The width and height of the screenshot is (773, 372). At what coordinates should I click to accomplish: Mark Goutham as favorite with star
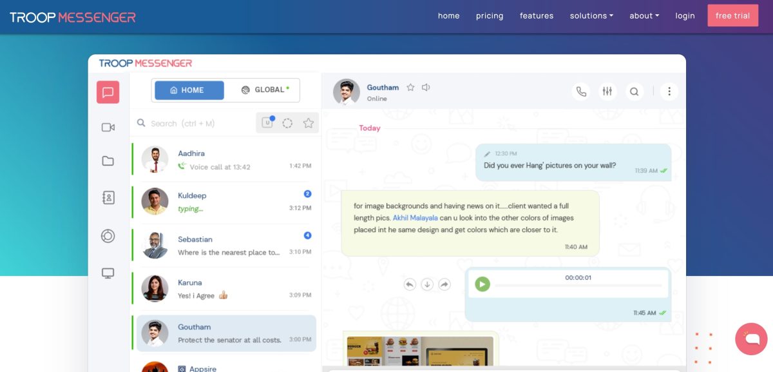coord(410,88)
